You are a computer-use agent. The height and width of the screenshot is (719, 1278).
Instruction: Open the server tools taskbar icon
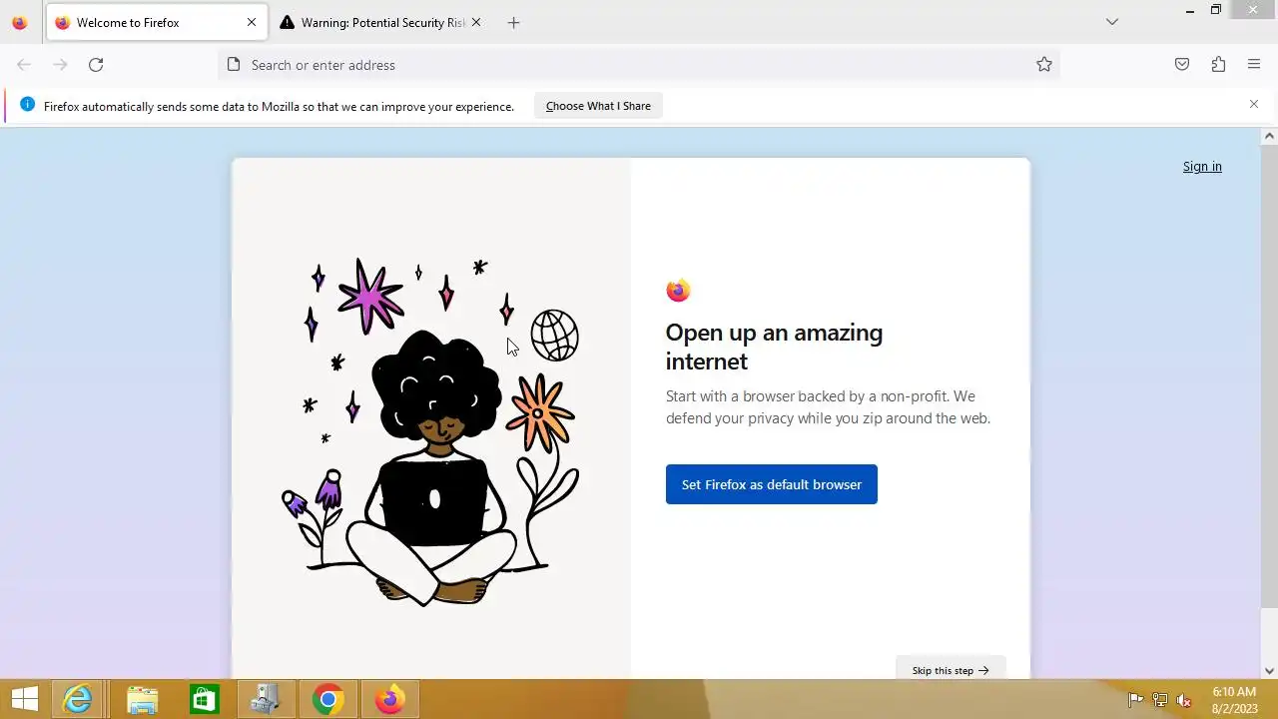coord(266,699)
